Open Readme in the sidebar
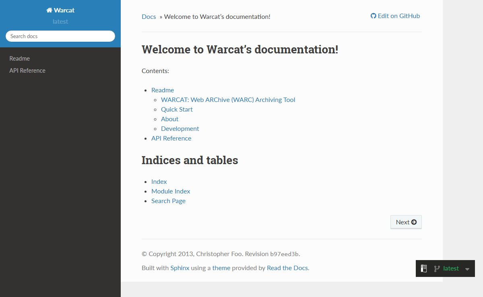 click(20, 59)
